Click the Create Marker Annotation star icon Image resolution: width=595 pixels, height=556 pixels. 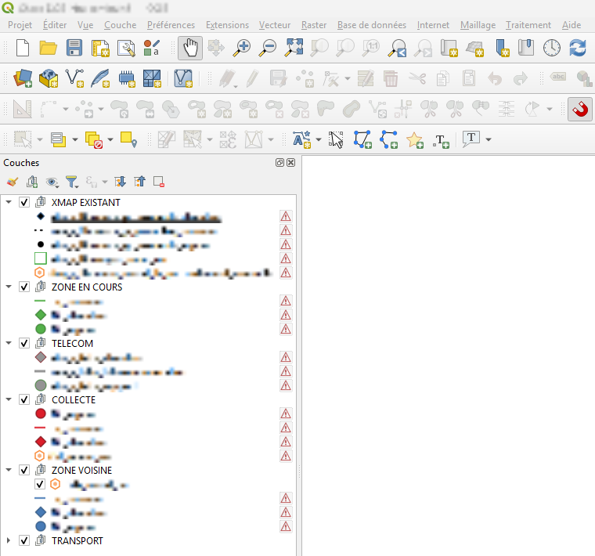pyautogui.click(x=414, y=139)
